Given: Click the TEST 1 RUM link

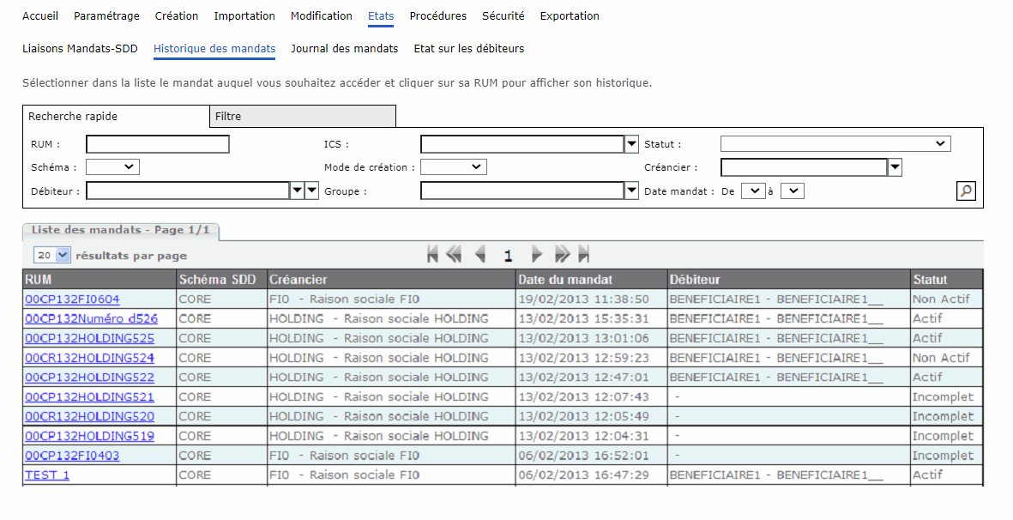Looking at the screenshot, I should [47, 475].
